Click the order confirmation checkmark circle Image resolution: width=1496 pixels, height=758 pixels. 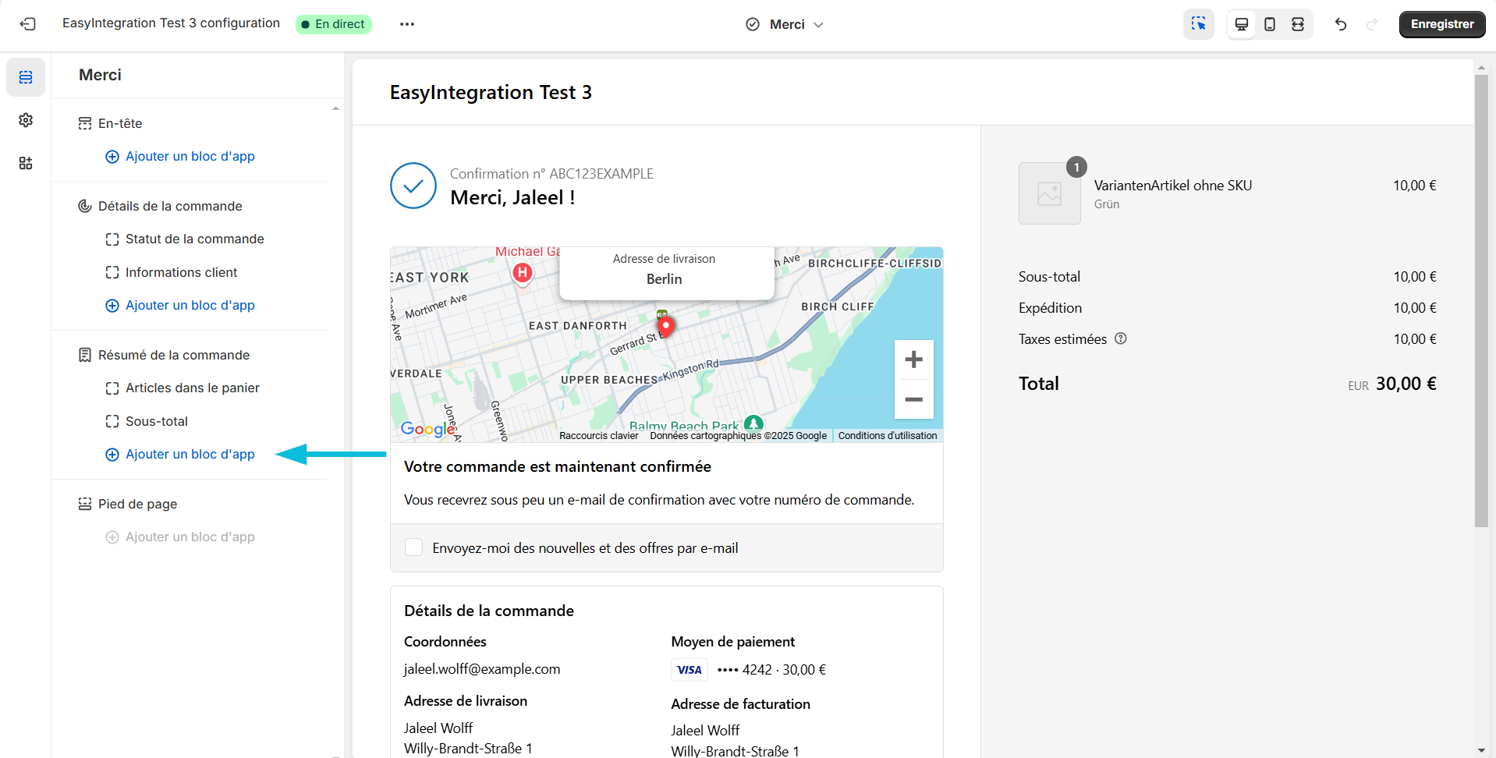(x=413, y=186)
